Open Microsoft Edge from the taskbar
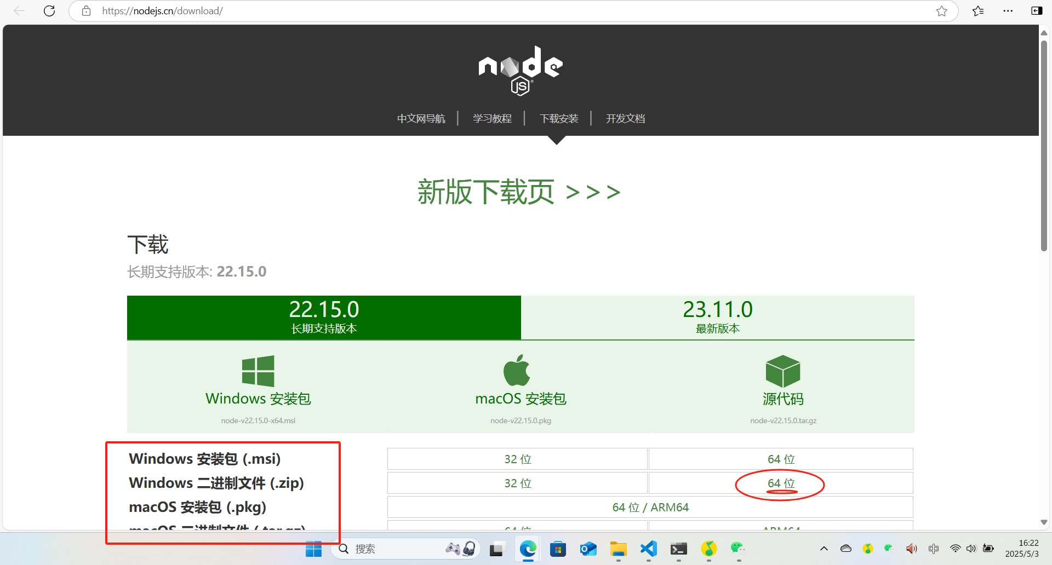The width and height of the screenshot is (1052, 565). pyautogui.click(x=528, y=549)
